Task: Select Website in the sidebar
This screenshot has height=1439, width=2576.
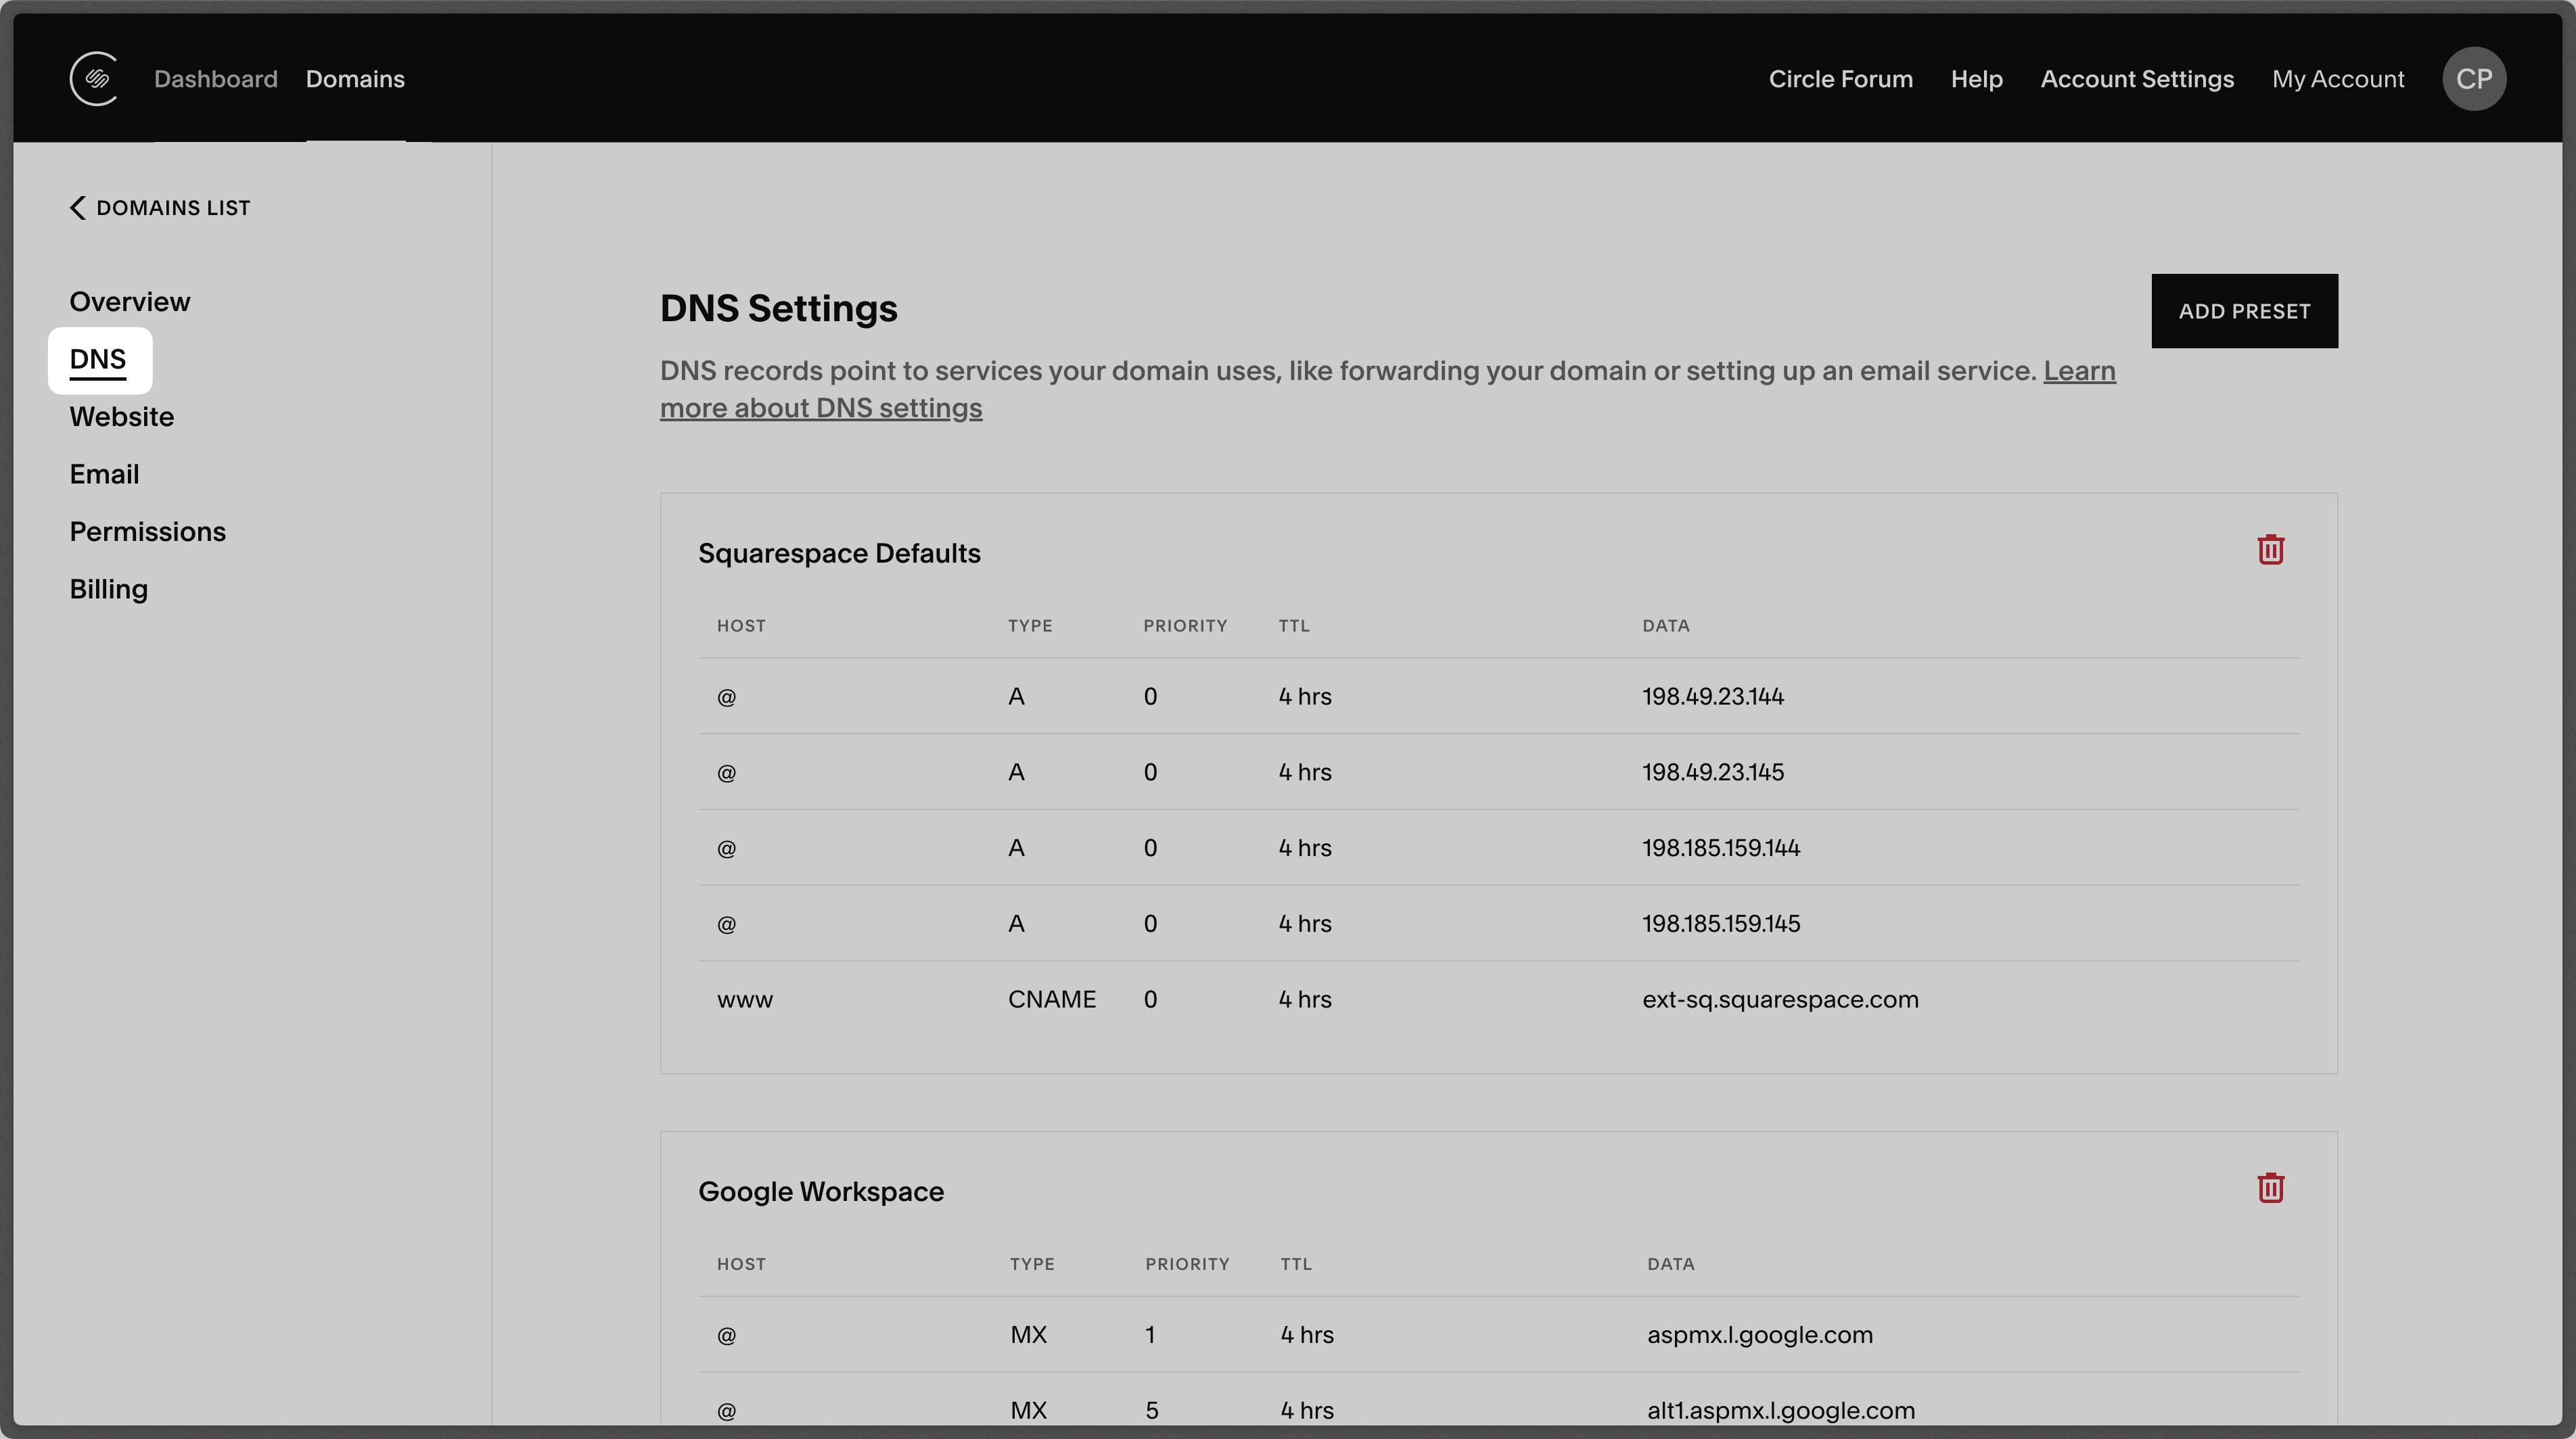Action: point(122,417)
